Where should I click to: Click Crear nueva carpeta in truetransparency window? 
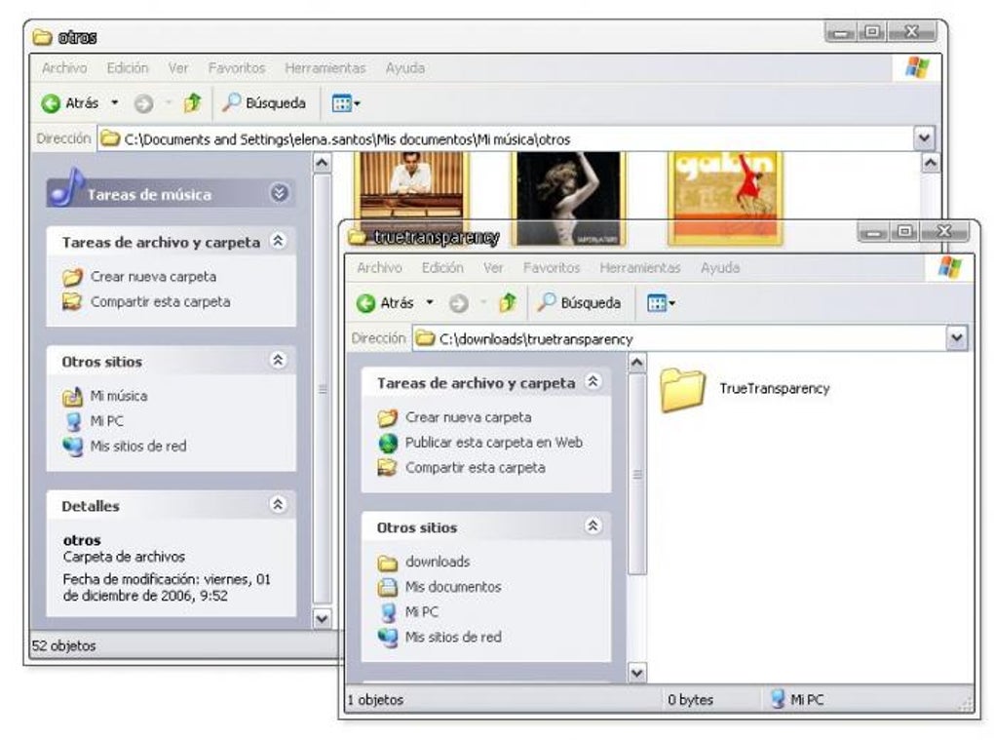[x=469, y=418]
